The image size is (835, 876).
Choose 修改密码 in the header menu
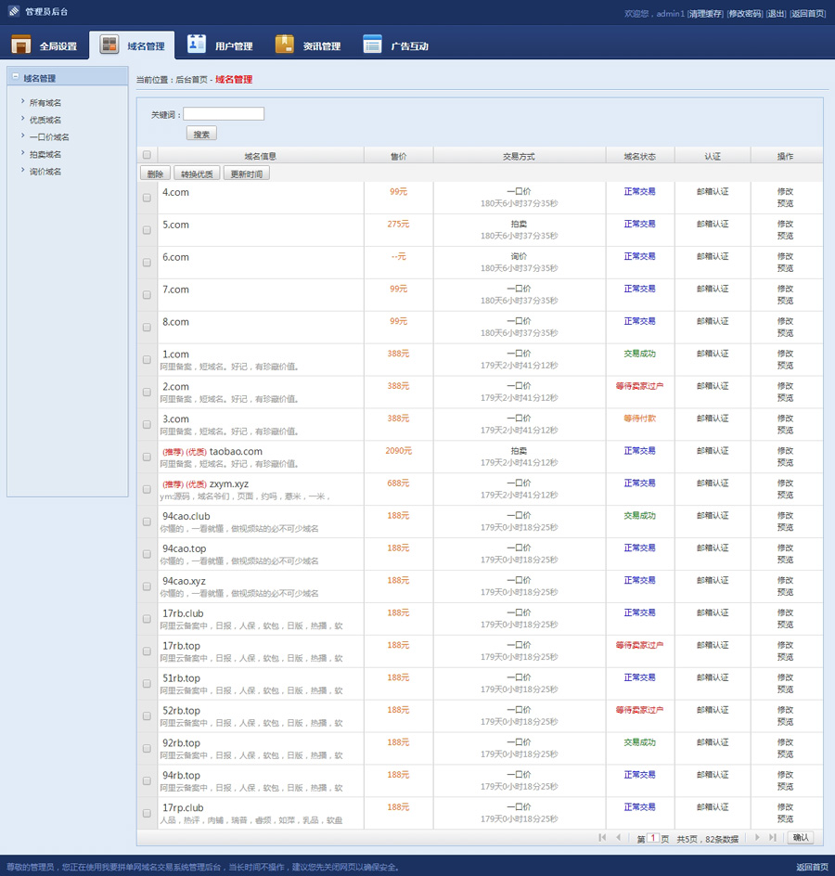[744, 14]
